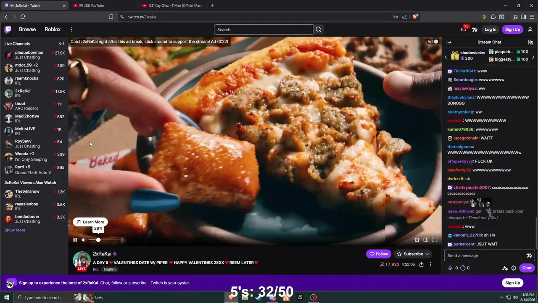Viewport: 538px width, 303px height.
Task: Open browser extensions puzzle icon
Action: tap(493, 17)
